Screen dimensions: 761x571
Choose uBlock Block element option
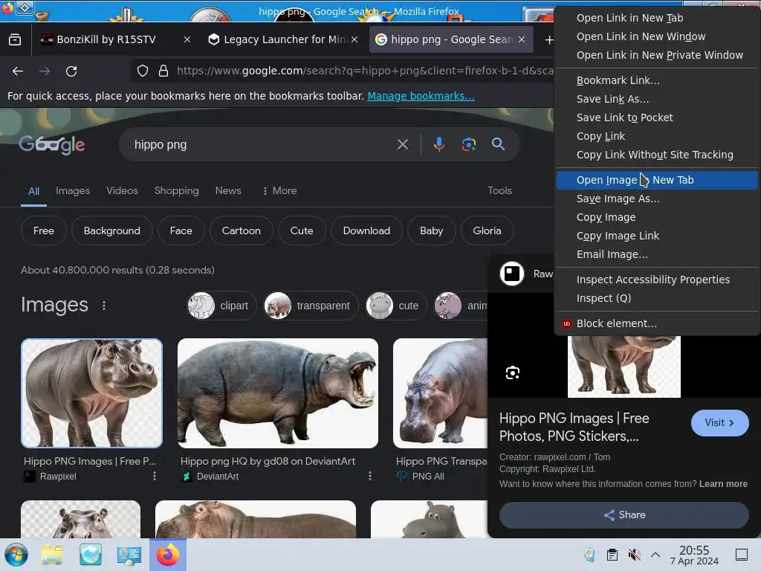pyautogui.click(x=657, y=323)
